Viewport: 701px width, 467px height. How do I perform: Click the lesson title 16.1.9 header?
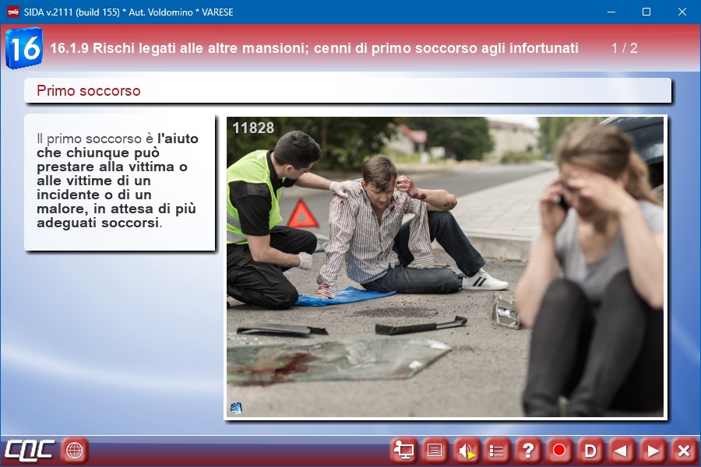(314, 48)
